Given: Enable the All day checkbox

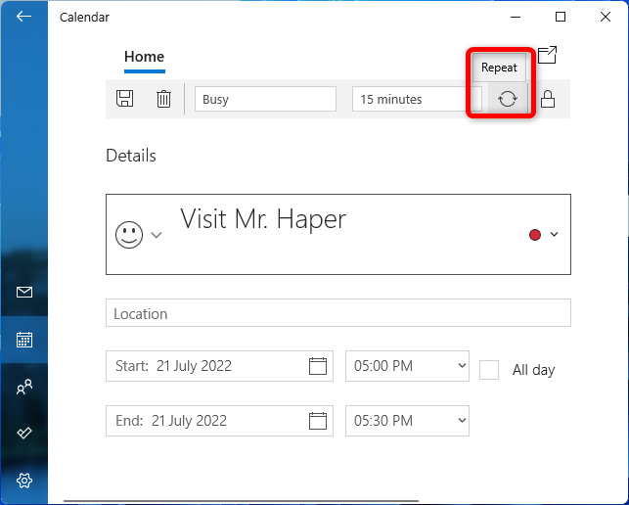Looking at the screenshot, I should coord(489,370).
